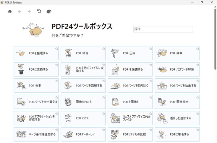Launch the PDF OCR tool
The image size is (217, 143).
(83, 118)
